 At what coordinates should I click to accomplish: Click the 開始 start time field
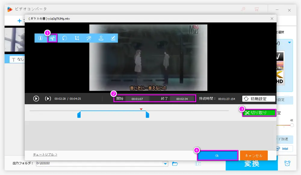coord(138,99)
